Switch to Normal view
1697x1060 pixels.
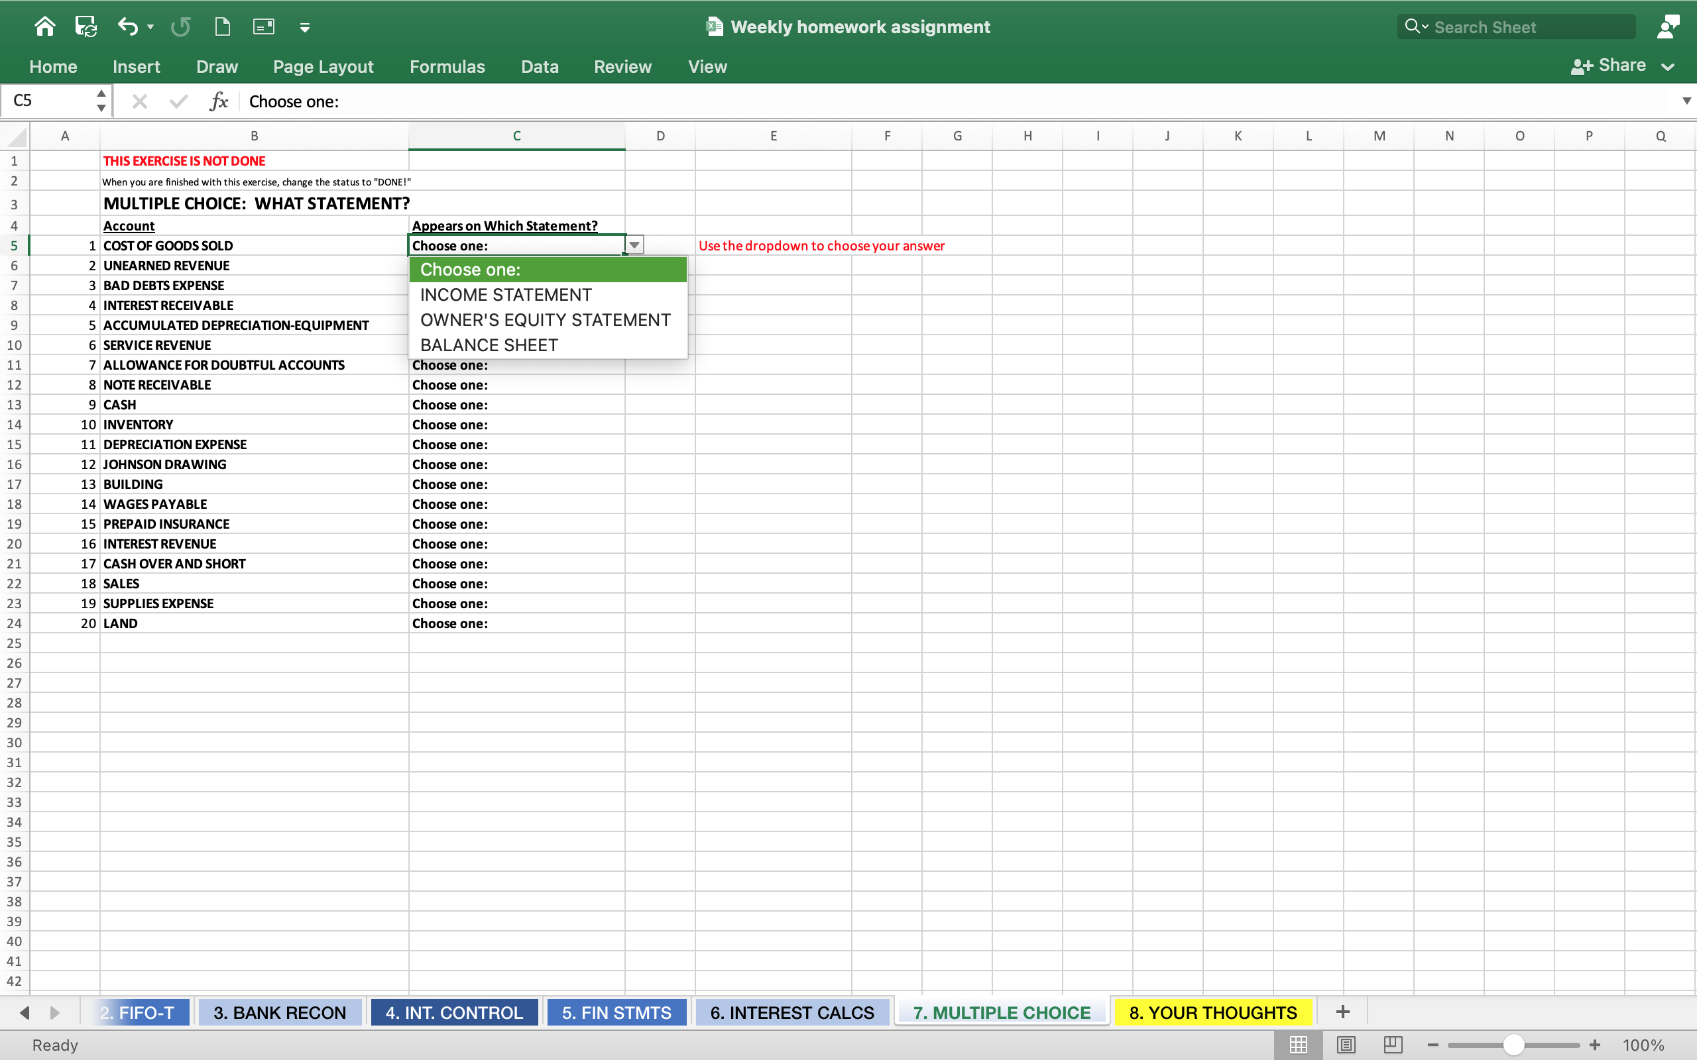coord(1298,1045)
